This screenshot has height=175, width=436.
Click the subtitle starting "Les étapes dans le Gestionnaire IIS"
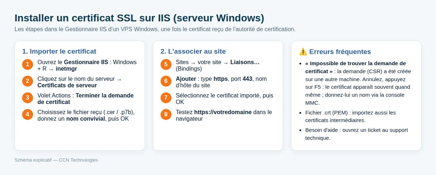point(155,29)
